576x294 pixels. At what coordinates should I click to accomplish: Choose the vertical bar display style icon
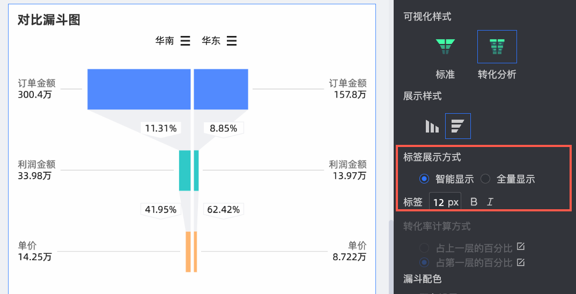pos(432,126)
